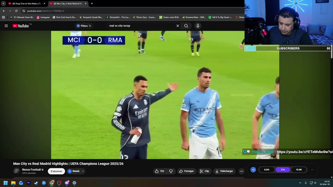This screenshot has height=187, width=333.
Task: Open Outlook mail from the taskbar
Action: tap(21, 183)
